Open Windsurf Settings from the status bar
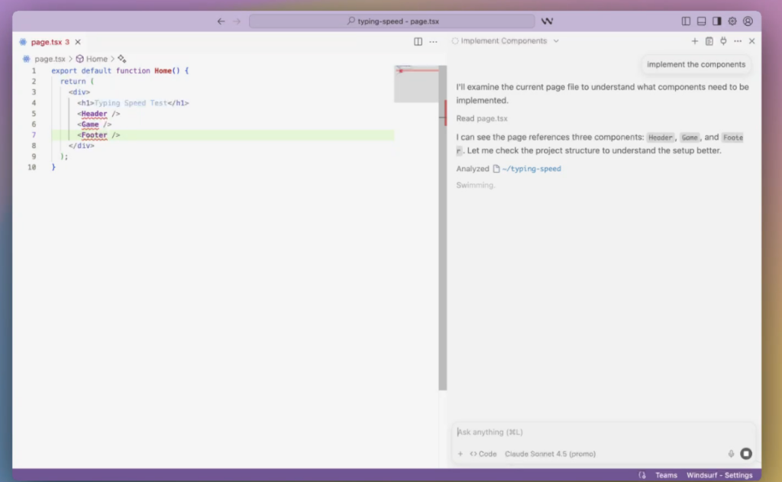 [x=719, y=474]
